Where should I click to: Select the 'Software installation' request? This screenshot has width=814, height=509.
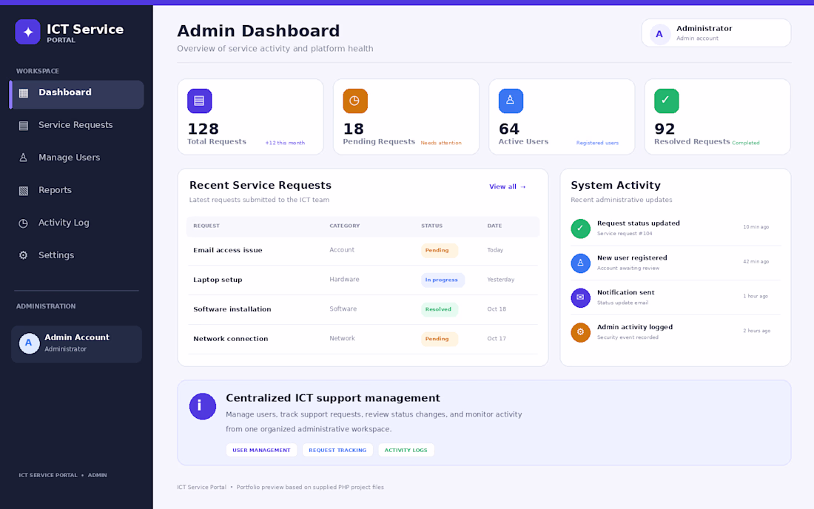[363, 310]
